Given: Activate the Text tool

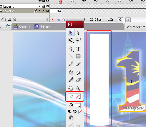Looking at the screenshot, I should point(78,49).
